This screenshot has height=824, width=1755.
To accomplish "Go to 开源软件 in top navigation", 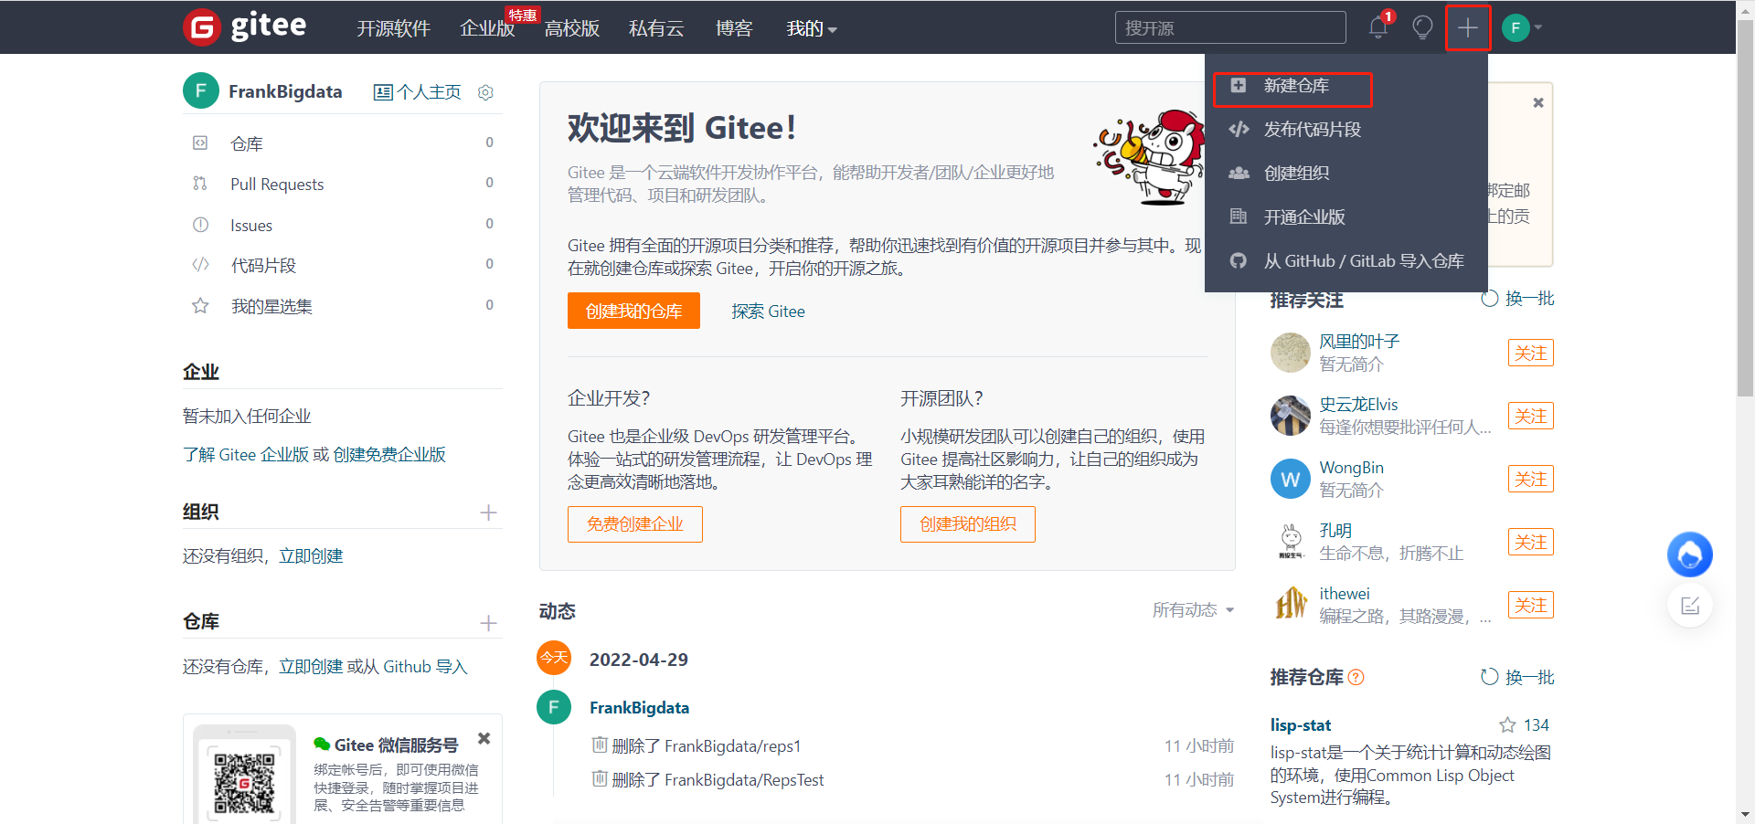I will point(393,28).
